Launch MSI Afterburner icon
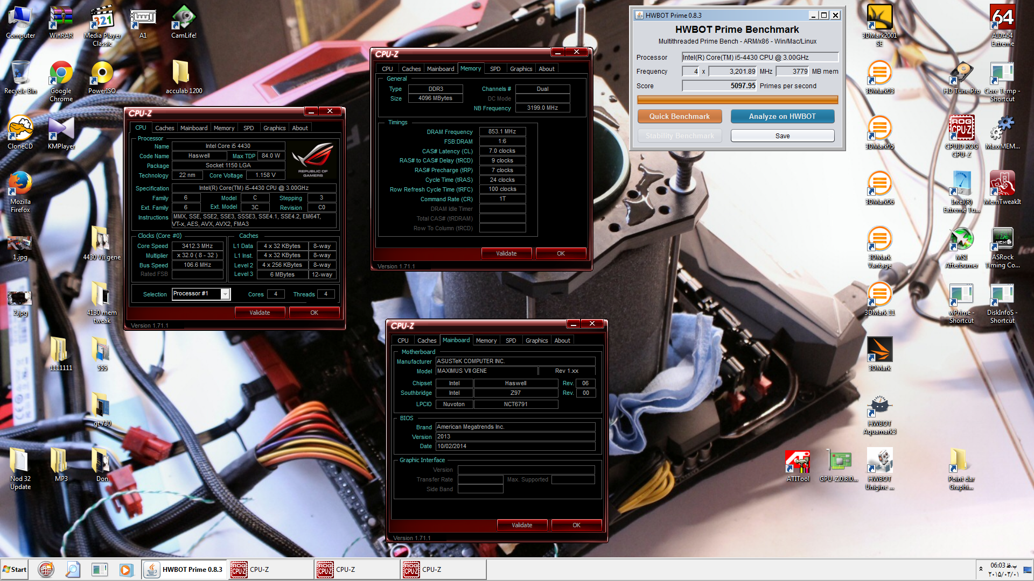 (961, 247)
